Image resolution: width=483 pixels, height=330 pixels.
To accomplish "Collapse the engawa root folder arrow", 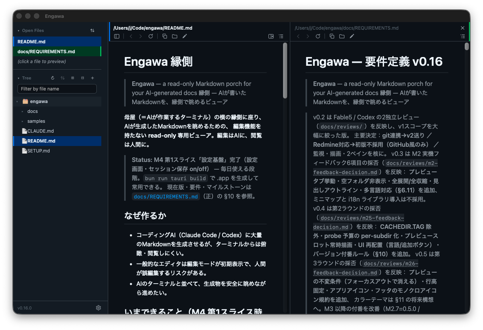I will [17, 102].
